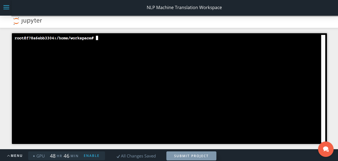
Task: Open the navigation drawer from the header
Action: click(6, 7)
